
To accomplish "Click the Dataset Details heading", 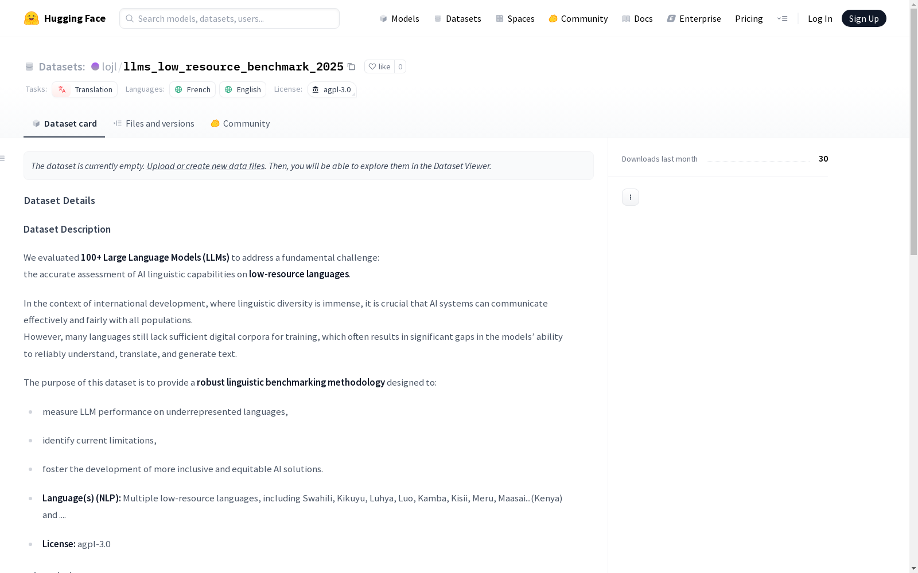I will click(60, 200).
